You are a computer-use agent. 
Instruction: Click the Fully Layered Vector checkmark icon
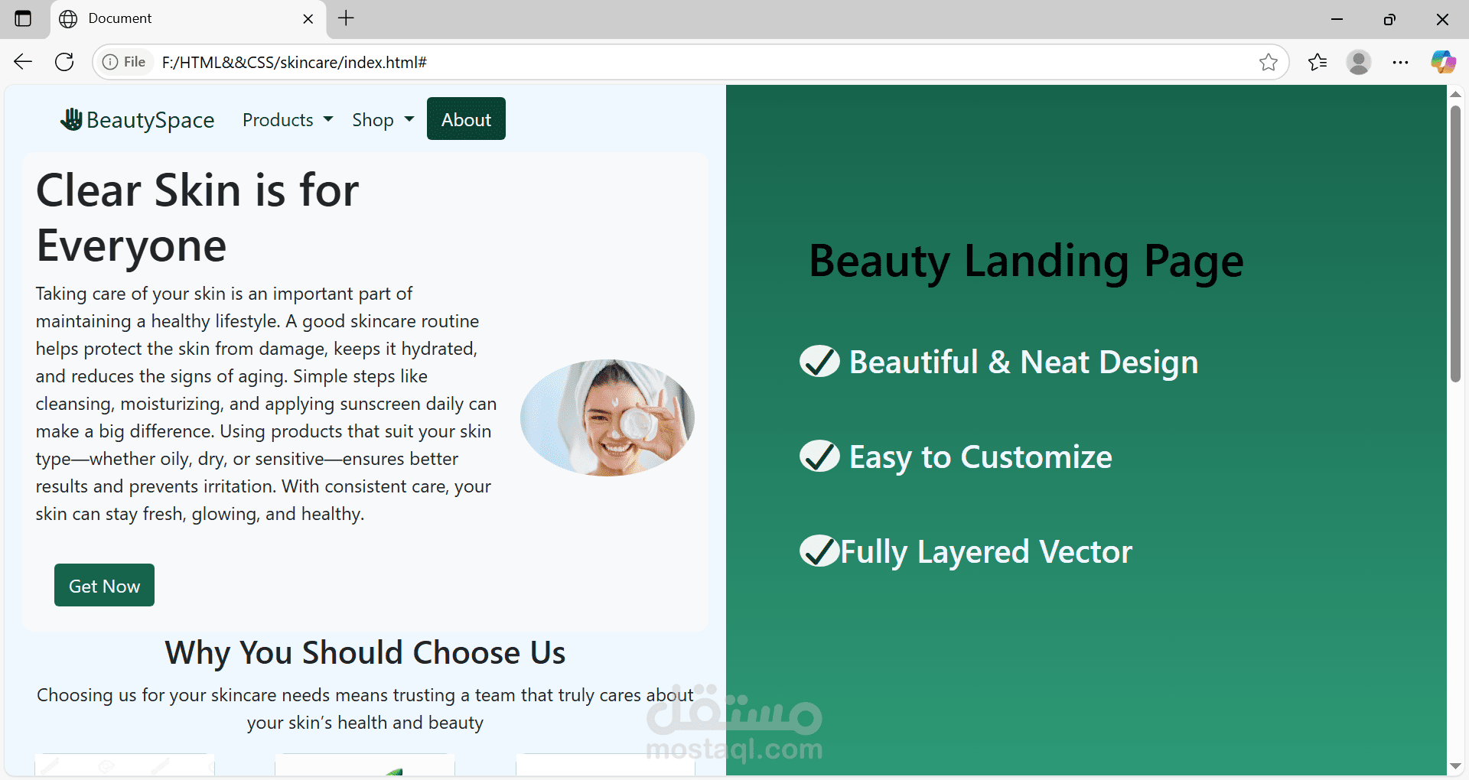click(819, 551)
